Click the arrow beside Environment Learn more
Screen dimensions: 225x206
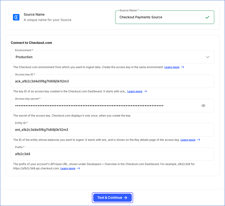pos(182,67)
